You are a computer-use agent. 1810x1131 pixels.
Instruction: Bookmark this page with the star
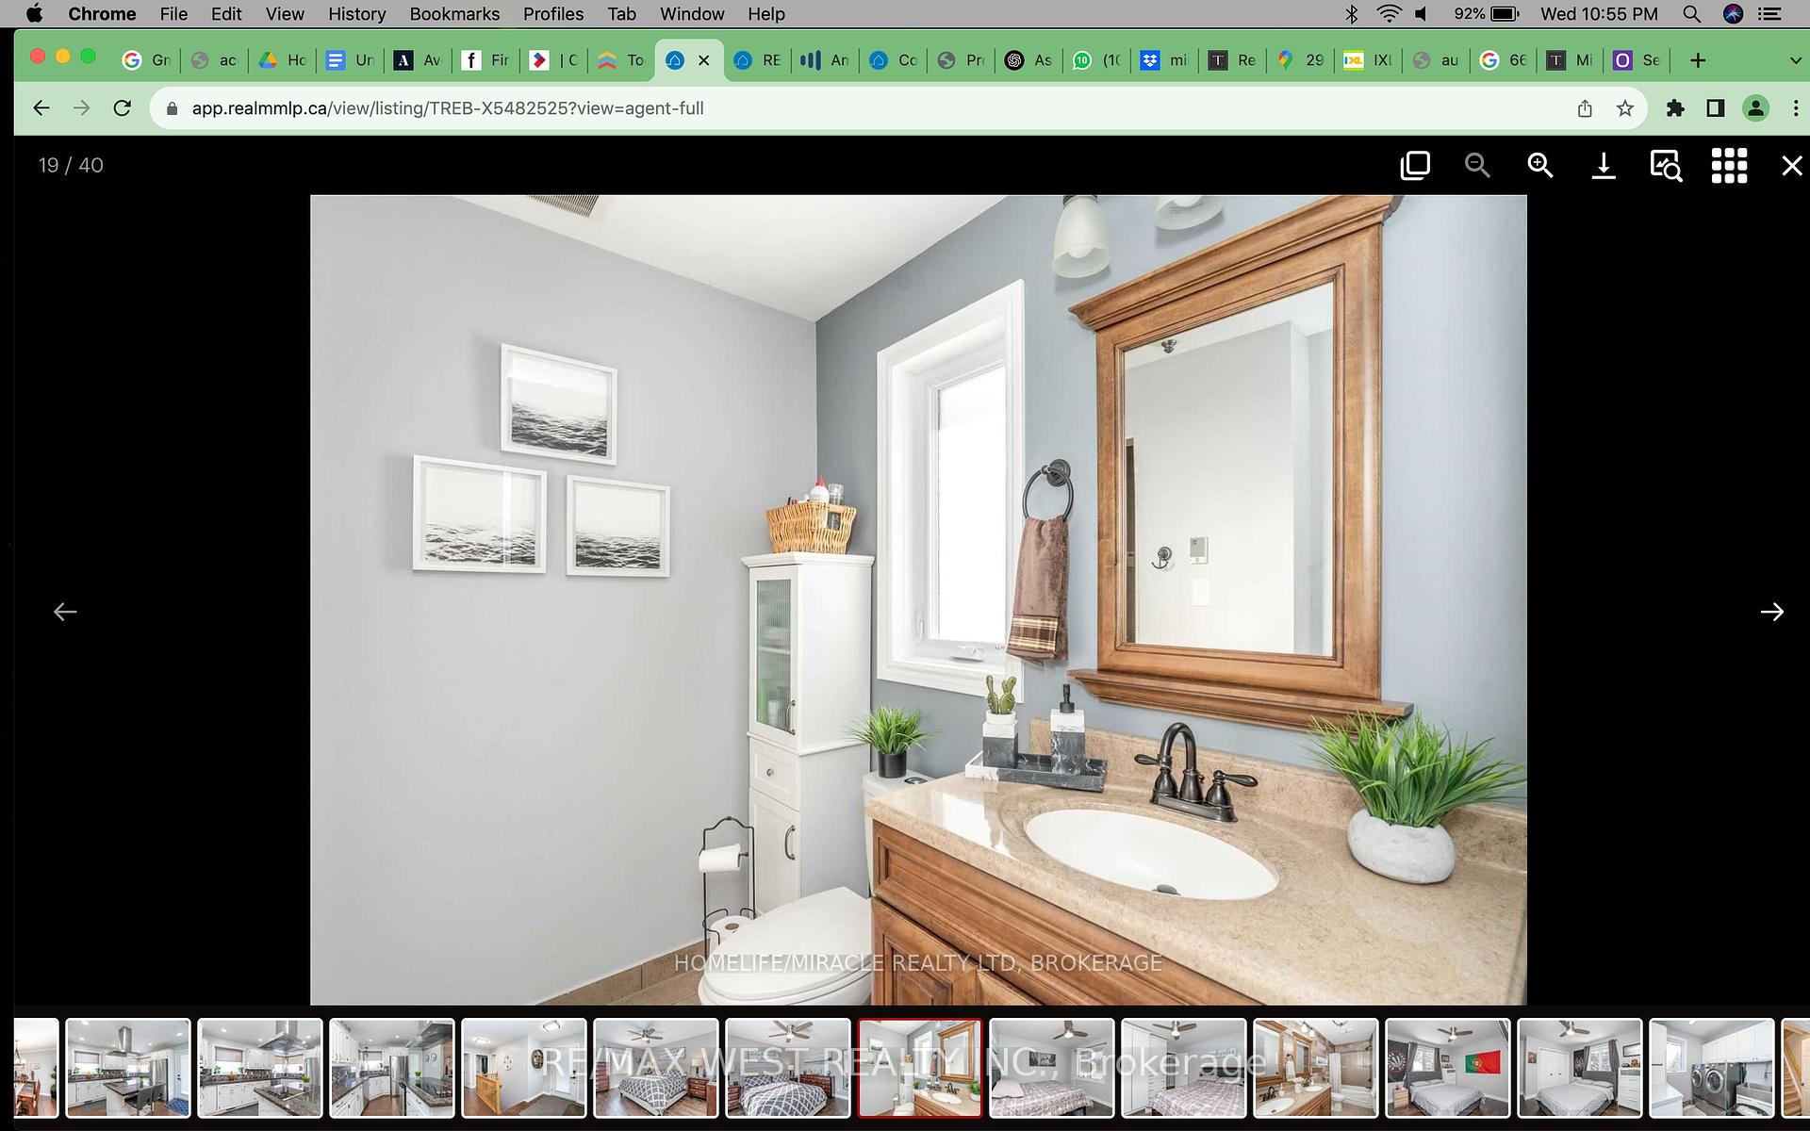pyautogui.click(x=1624, y=108)
